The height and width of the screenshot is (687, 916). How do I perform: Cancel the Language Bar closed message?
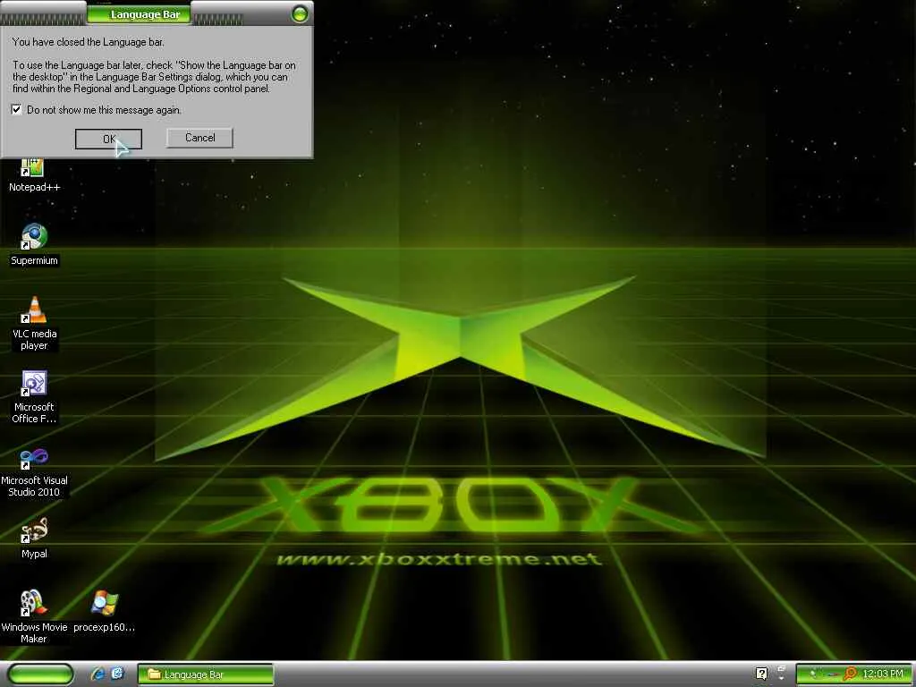pos(199,138)
